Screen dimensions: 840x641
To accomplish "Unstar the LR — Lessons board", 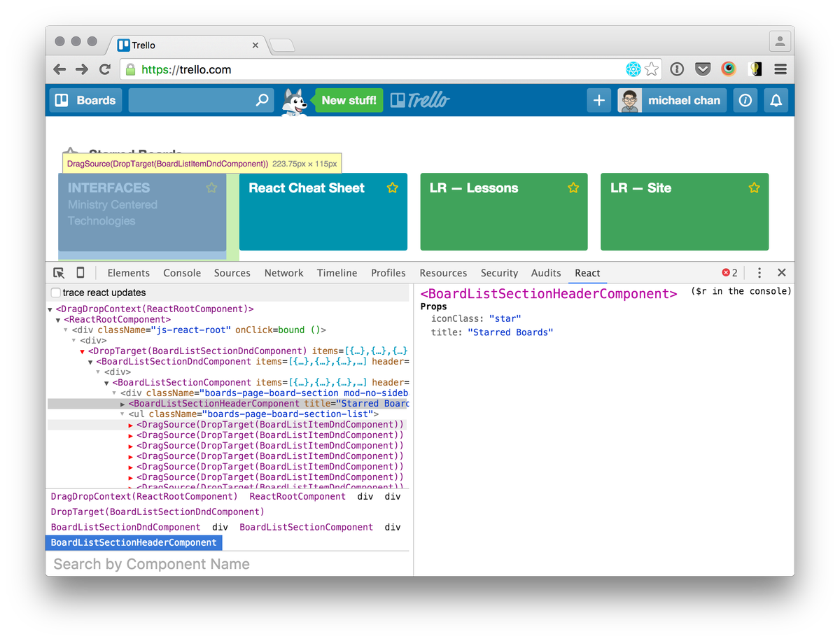I will pos(573,188).
